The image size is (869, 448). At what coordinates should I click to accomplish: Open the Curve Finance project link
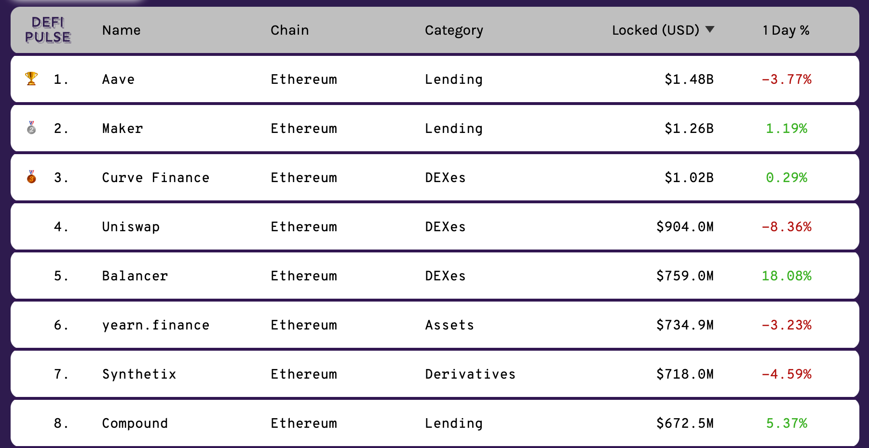156,178
